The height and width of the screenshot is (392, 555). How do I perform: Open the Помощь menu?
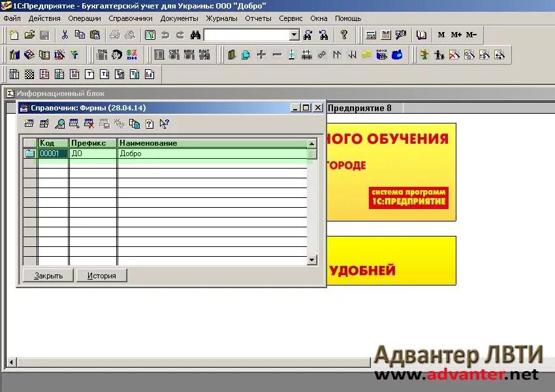coord(348,18)
